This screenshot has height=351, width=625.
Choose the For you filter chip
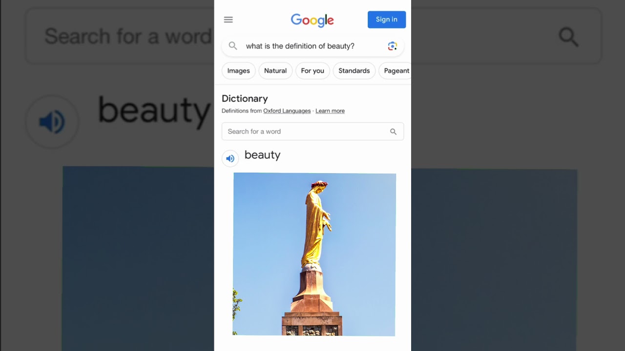312,71
